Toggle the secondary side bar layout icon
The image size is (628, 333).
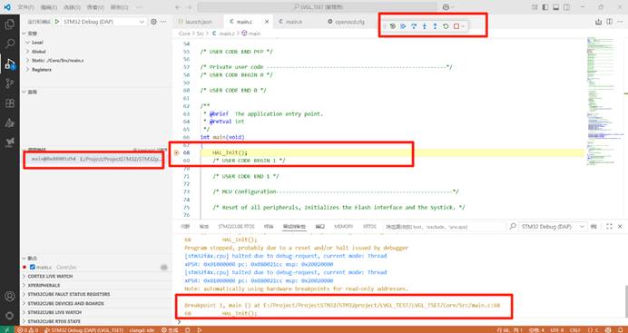[x=566, y=7]
